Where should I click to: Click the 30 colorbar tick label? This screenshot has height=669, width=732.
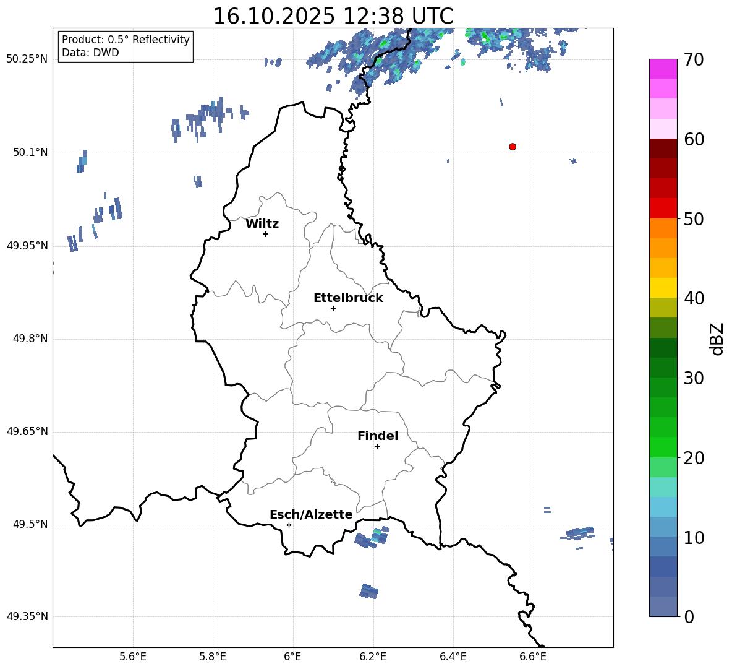point(694,378)
